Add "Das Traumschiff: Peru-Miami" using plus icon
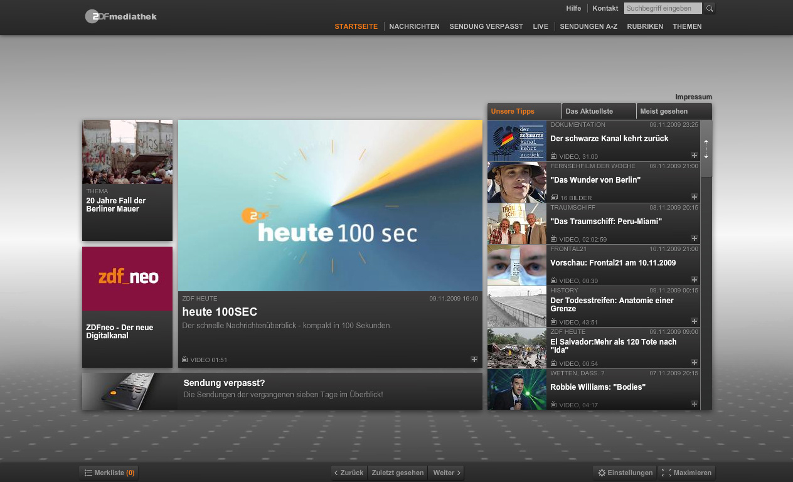Screen dimensions: 793x482 pyautogui.click(x=694, y=238)
